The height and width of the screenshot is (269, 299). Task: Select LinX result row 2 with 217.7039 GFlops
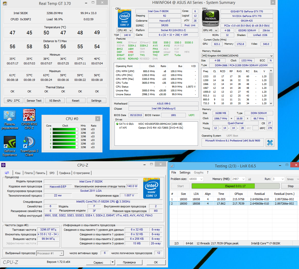233,204
